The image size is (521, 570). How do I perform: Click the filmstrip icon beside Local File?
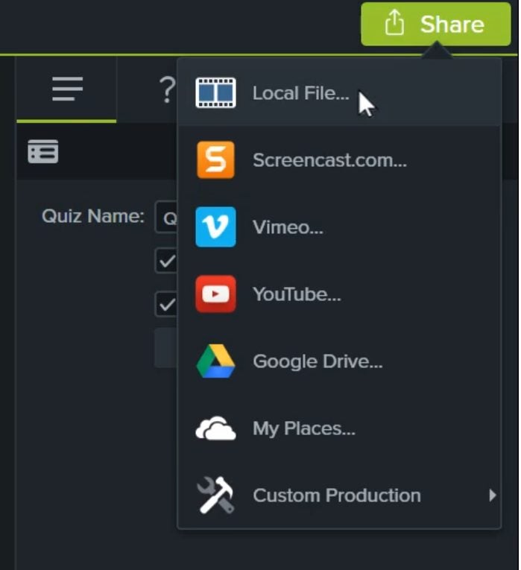pyautogui.click(x=215, y=92)
